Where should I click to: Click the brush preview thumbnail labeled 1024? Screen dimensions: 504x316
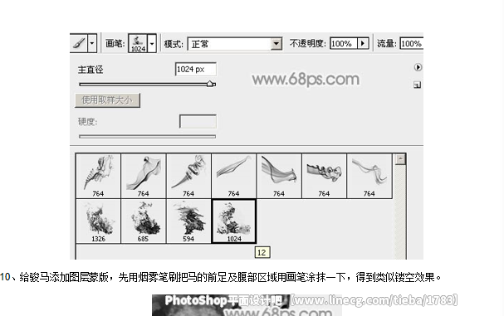click(x=138, y=43)
